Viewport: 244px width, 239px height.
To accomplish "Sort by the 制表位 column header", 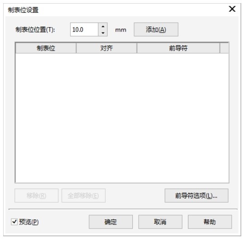I will 46,48.
